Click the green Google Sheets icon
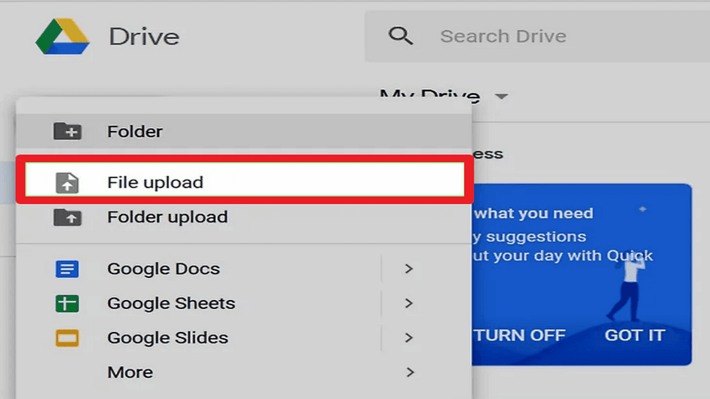Screen dimensions: 710x399 click(67, 303)
